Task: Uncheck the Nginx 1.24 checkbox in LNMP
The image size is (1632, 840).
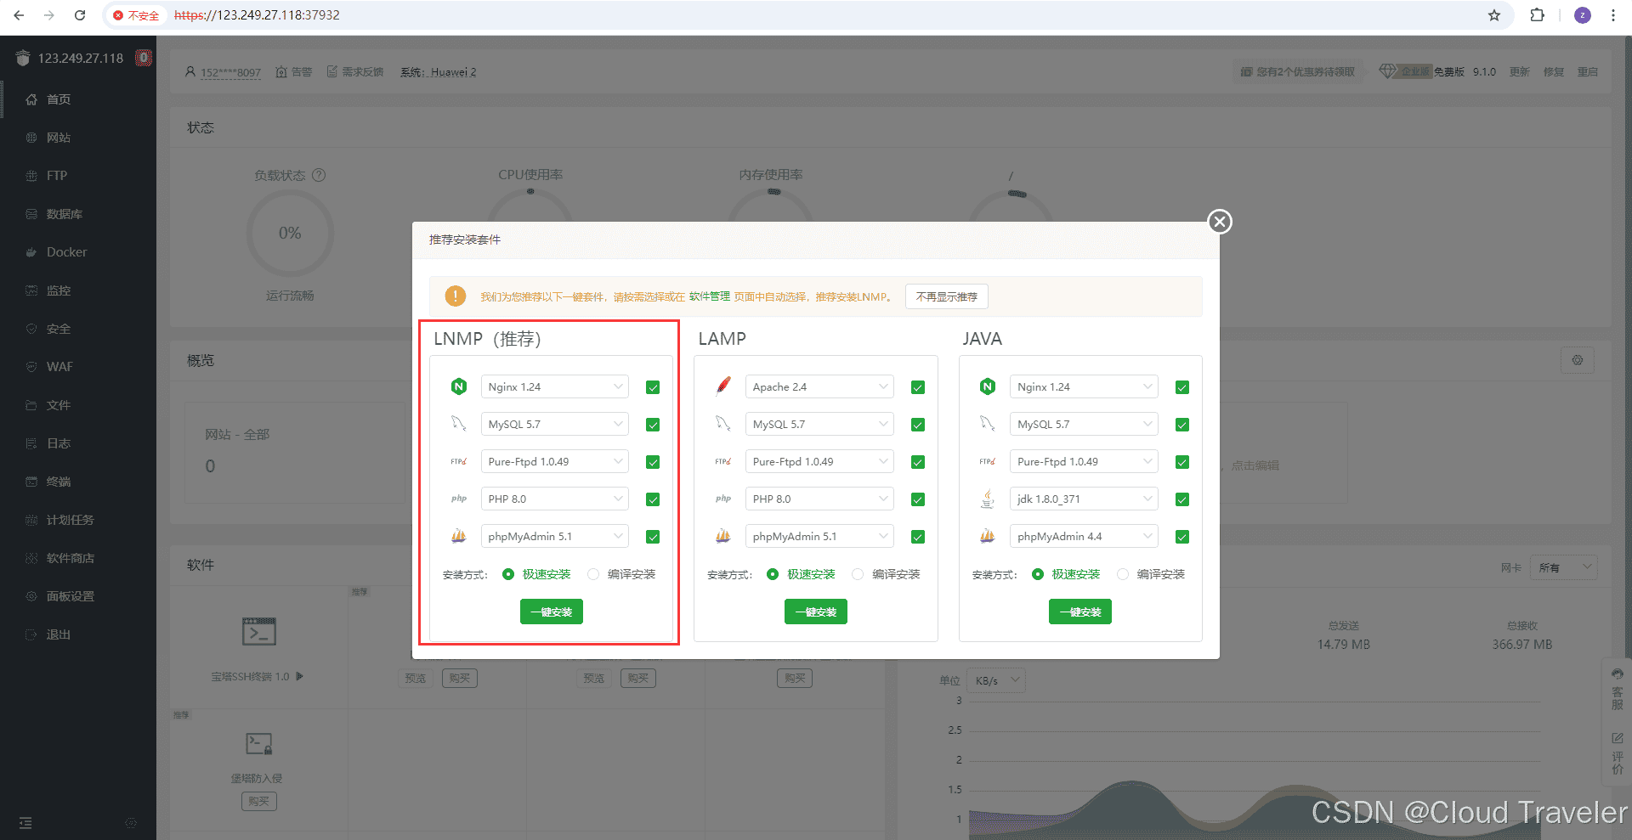Action: tap(653, 387)
